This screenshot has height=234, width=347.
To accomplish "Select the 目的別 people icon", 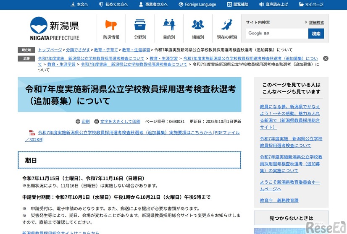I will [169, 25].
